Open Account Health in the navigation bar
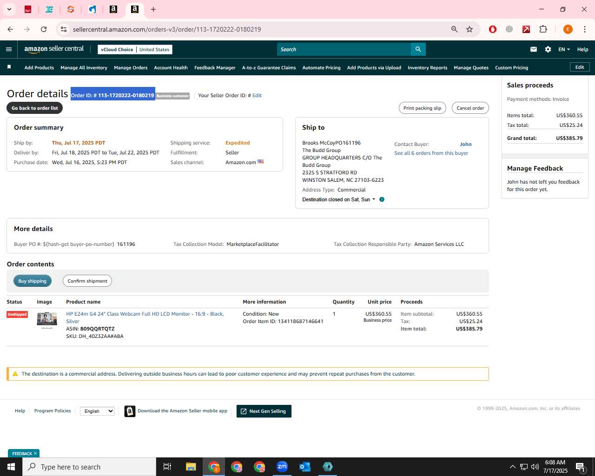This screenshot has height=476, width=595. [x=171, y=67]
